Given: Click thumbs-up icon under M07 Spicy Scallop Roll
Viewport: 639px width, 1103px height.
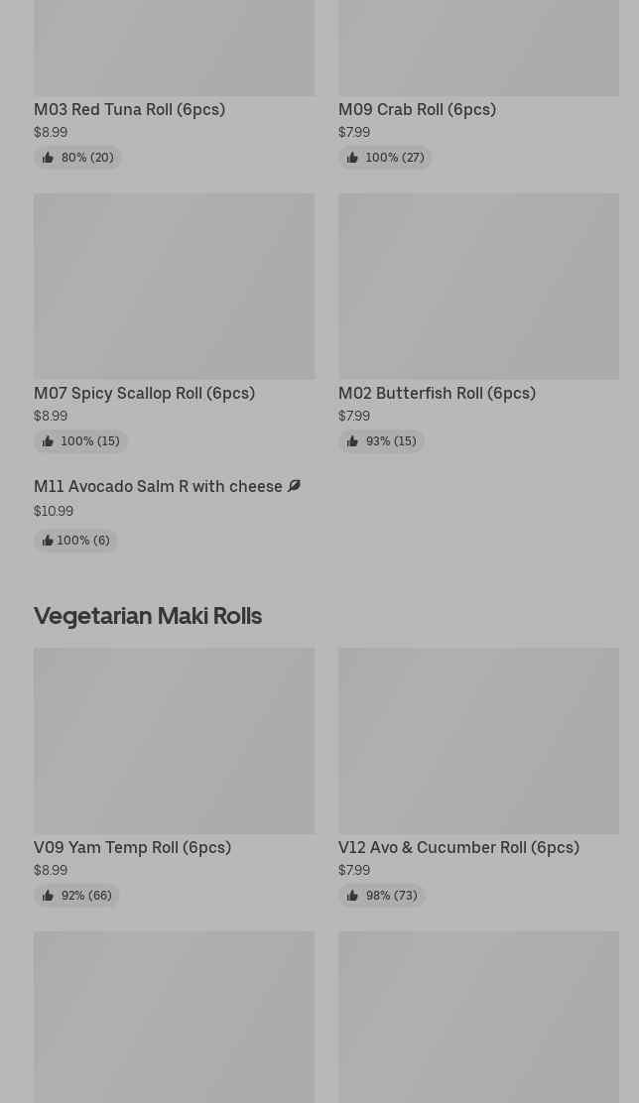Looking at the screenshot, I should tap(48, 441).
